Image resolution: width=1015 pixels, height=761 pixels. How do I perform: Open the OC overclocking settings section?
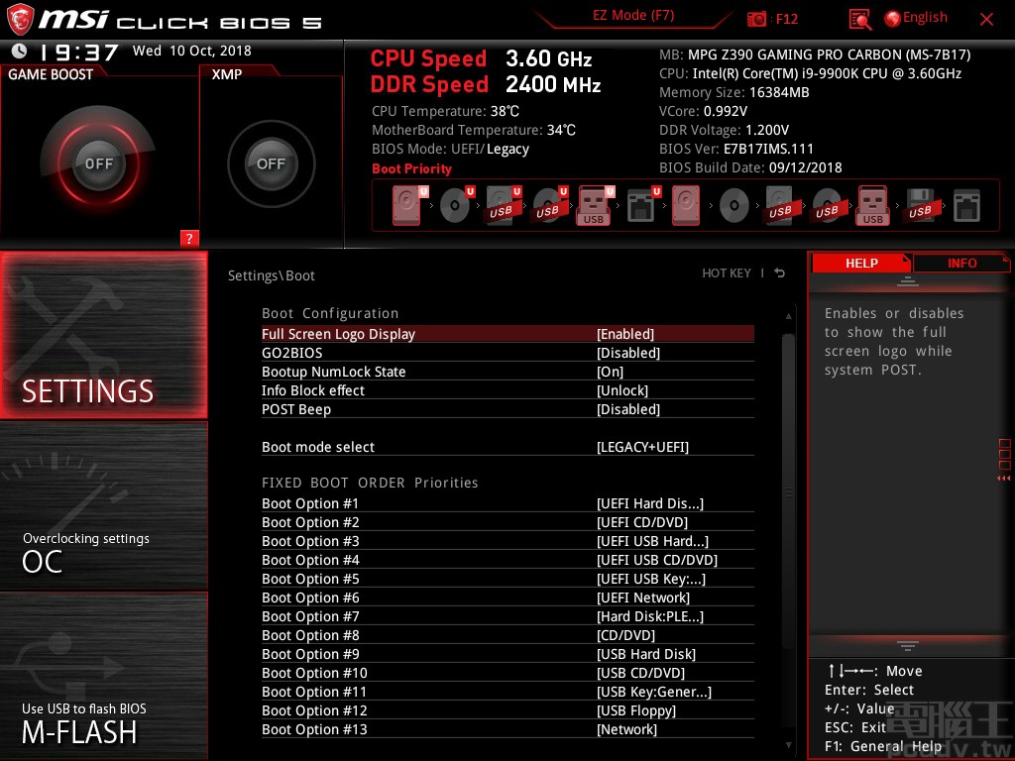tap(103, 506)
